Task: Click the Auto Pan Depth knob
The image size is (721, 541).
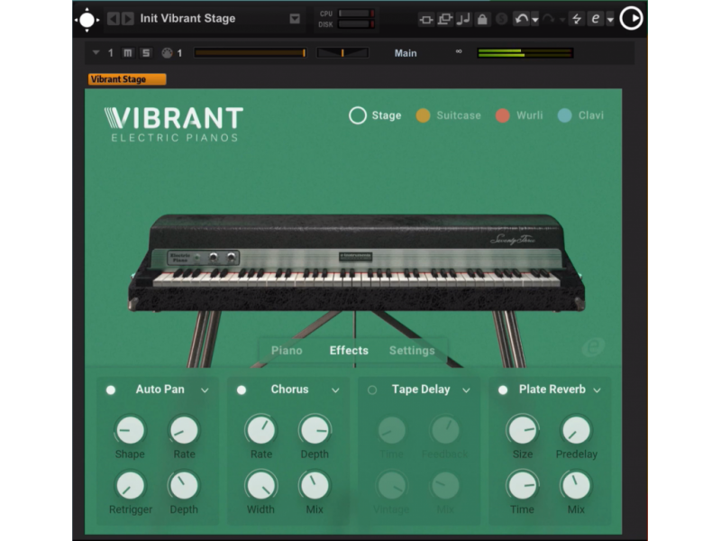Action: (x=184, y=486)
